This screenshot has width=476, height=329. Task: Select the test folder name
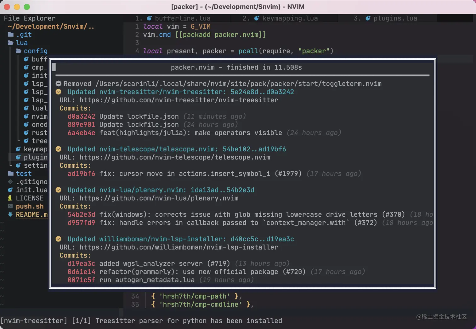point(24,173)
